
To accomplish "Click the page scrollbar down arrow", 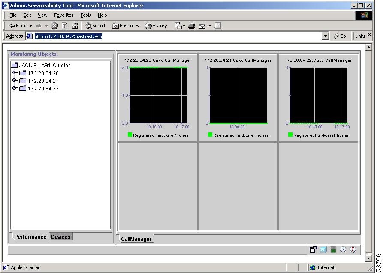I will tap(368, 258).
